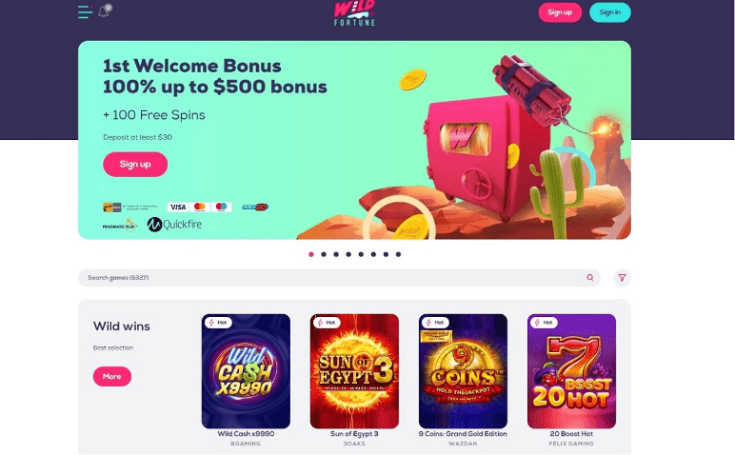Viewport: 735px width, 455px height.
Task: Open the game filter funnel icon
Action: 622,278
